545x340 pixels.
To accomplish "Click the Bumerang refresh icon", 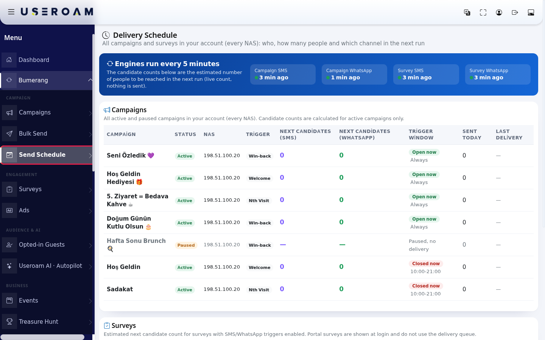I will coord(9,80).
